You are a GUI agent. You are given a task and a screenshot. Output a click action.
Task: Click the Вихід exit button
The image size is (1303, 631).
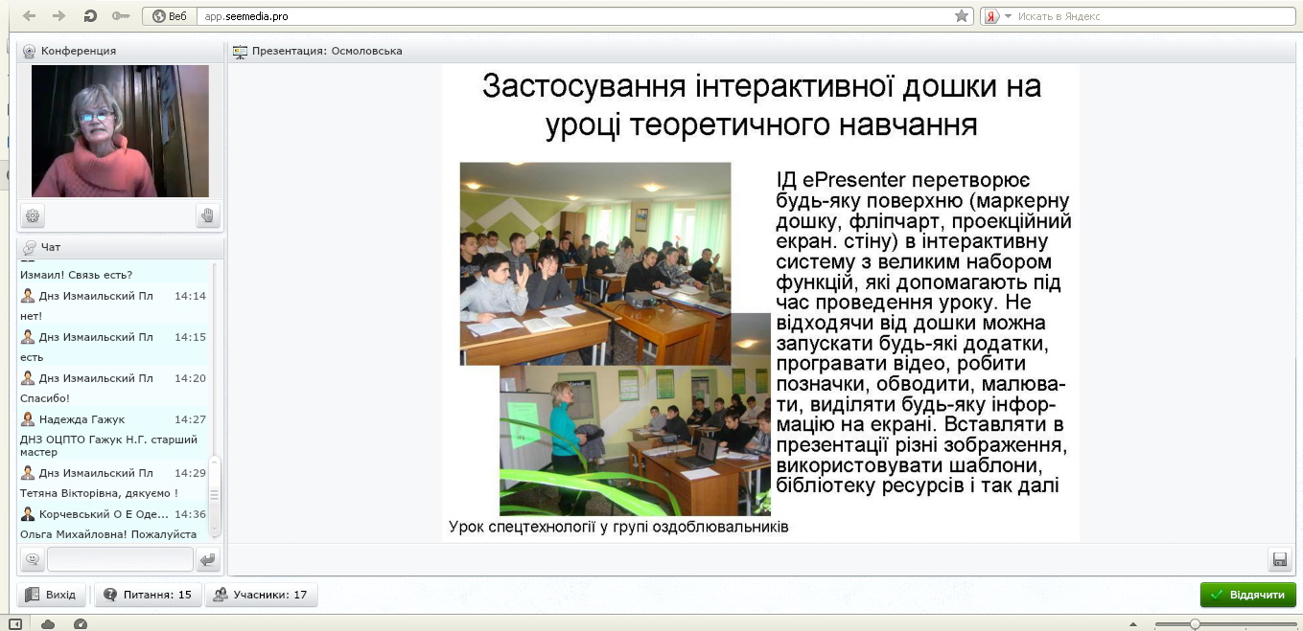(52, 595)
